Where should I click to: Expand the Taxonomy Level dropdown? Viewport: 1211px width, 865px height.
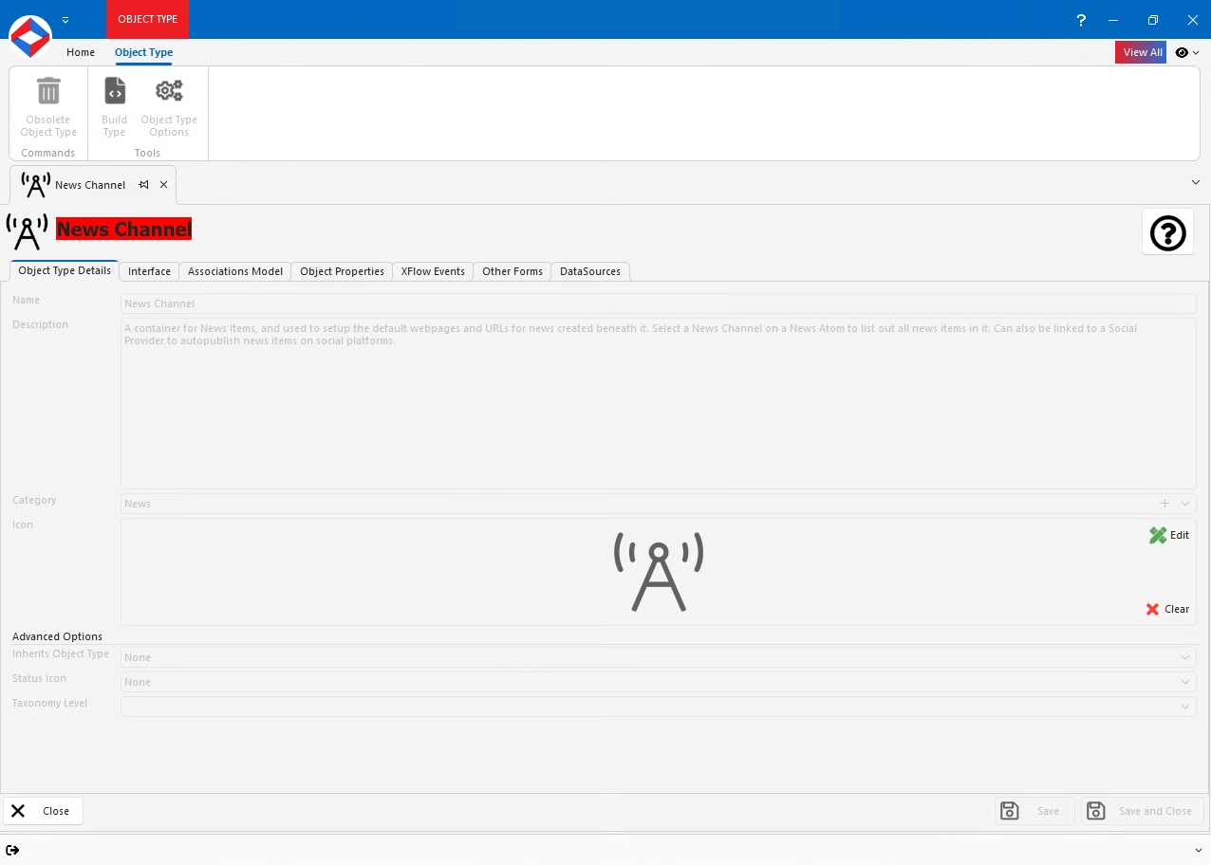(1184, 706)
